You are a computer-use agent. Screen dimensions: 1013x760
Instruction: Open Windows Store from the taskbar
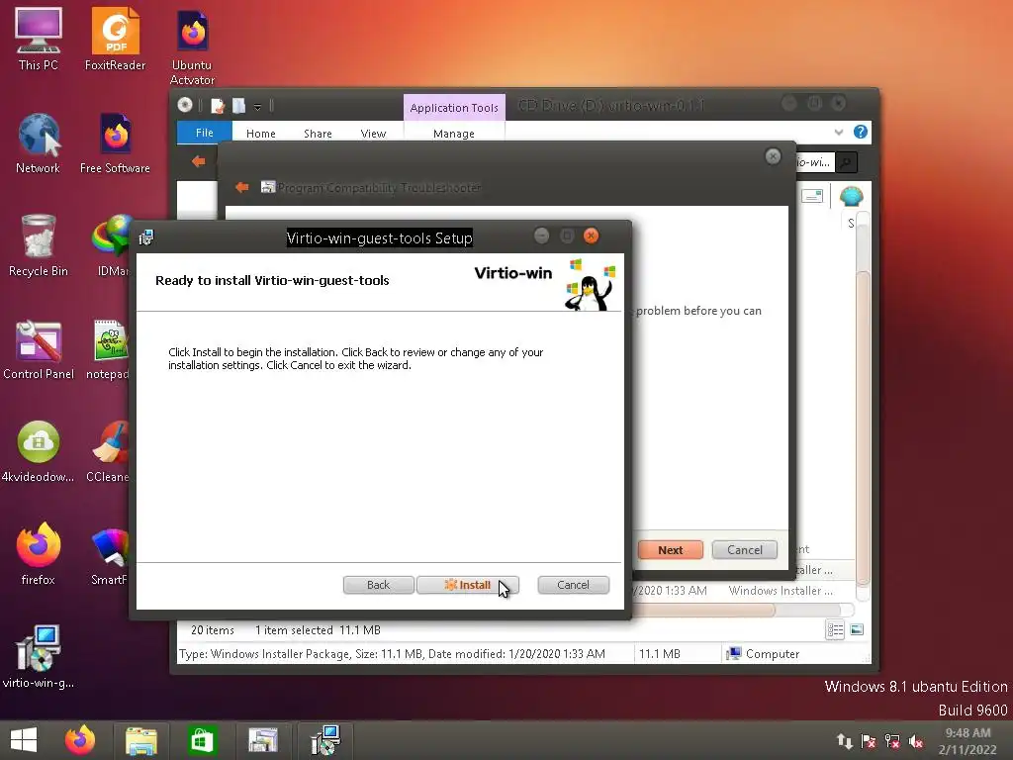(x=202, y=740)
